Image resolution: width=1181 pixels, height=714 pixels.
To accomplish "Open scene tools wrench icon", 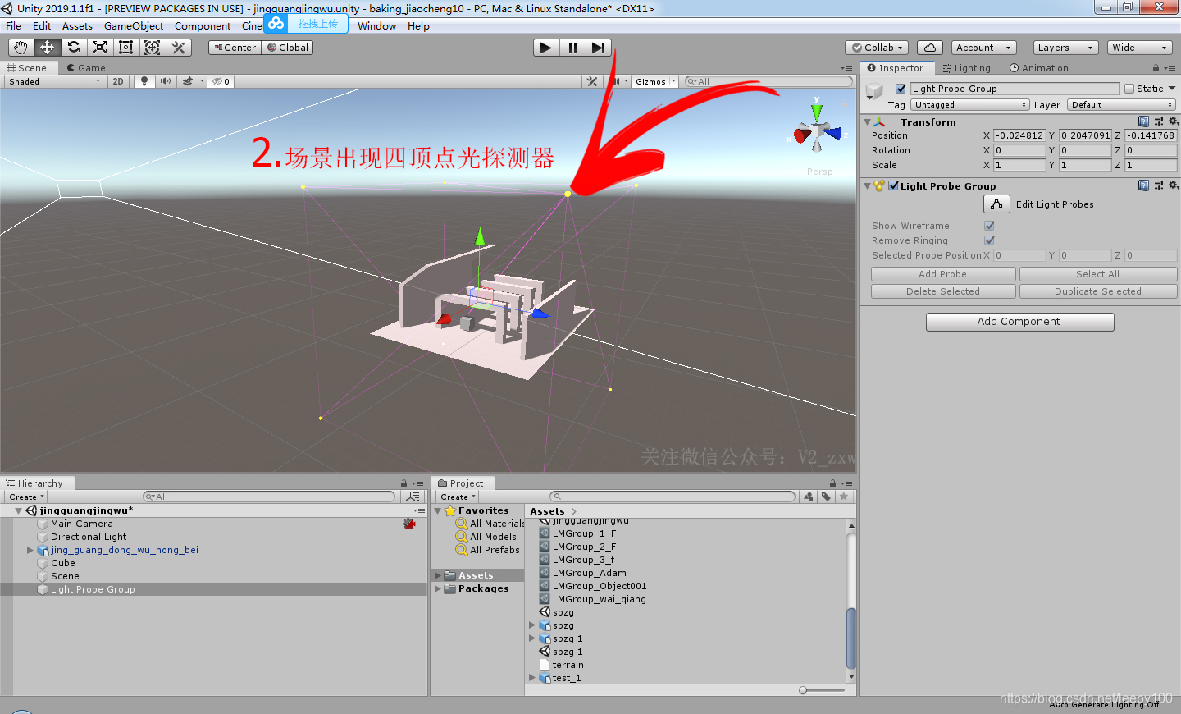I will (x=592, y=81).
